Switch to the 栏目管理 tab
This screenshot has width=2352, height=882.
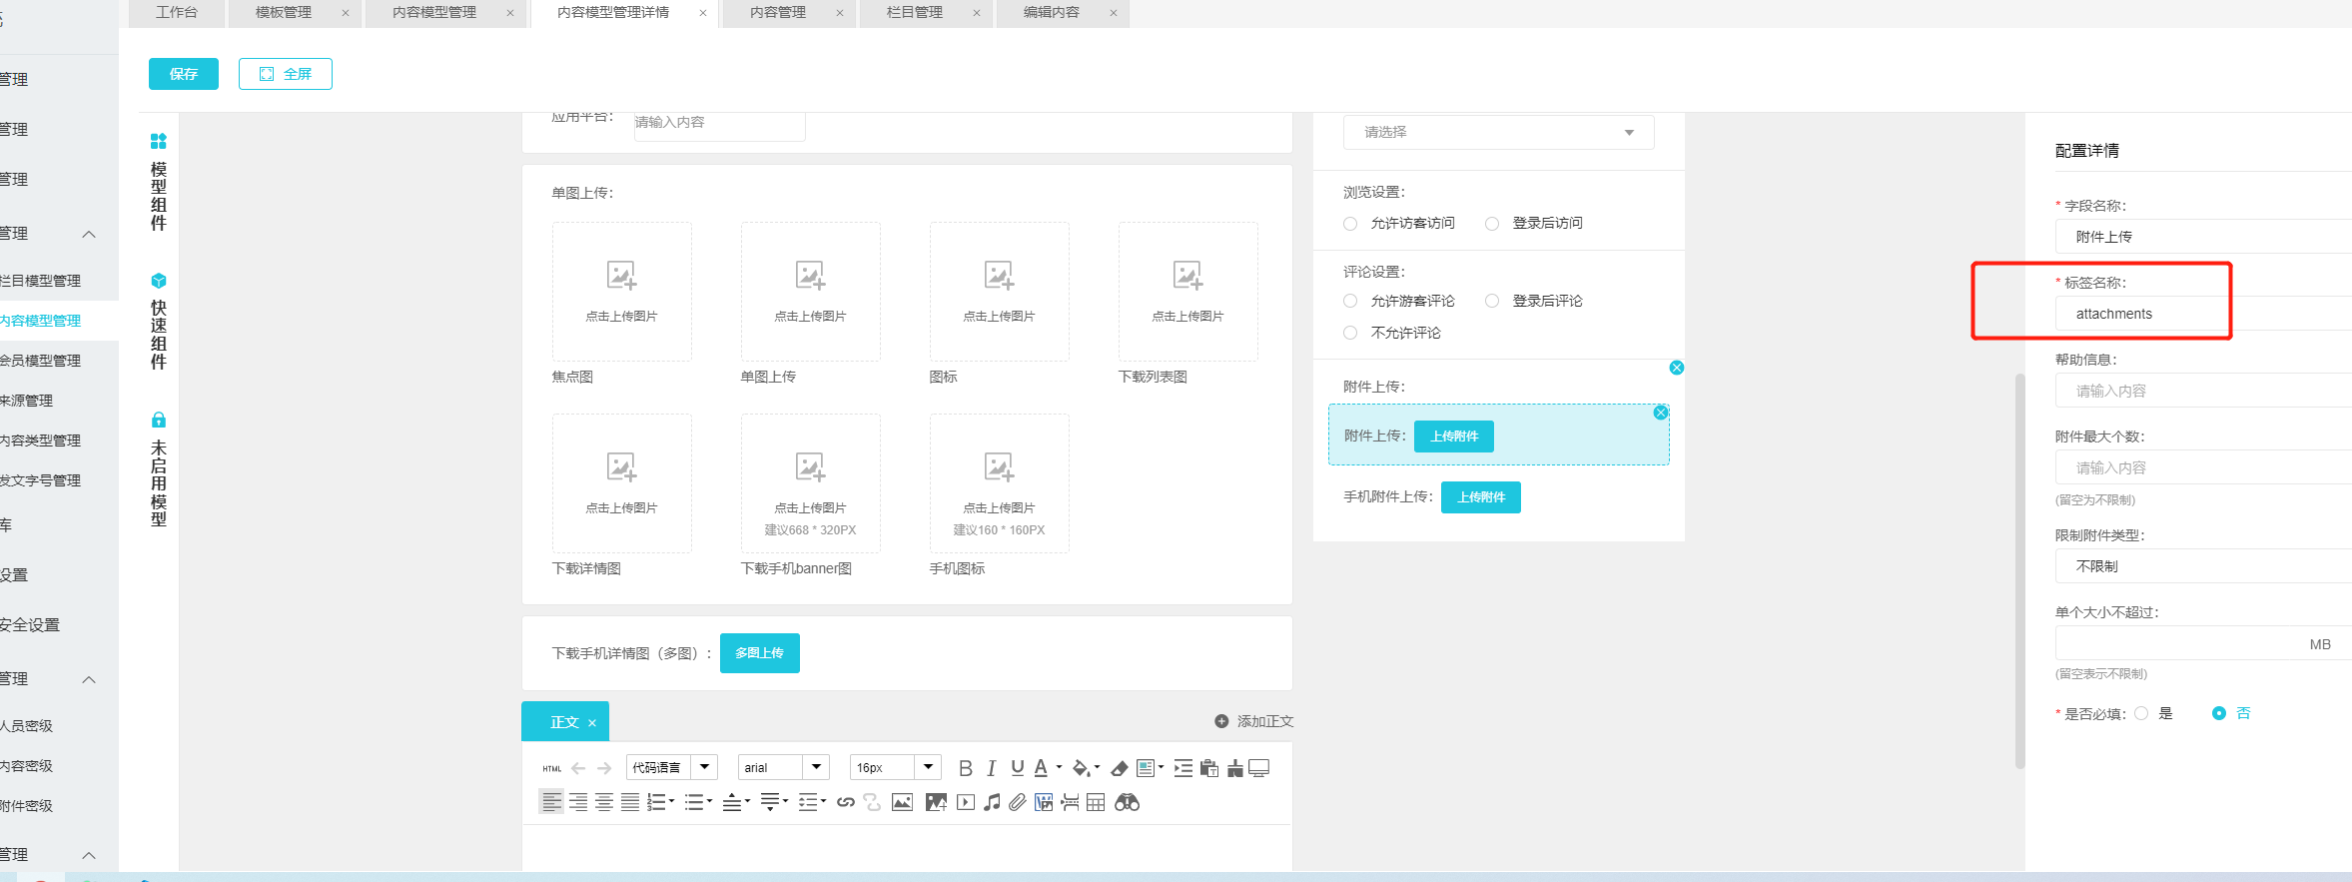tap(914, 12)
